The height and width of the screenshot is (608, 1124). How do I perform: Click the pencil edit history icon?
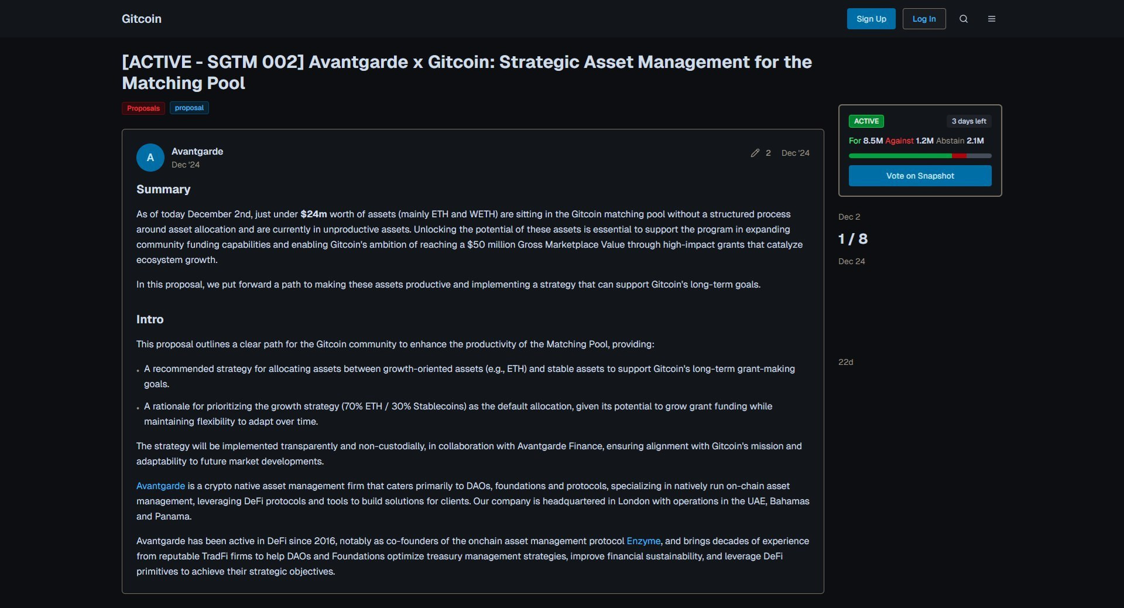[755, 153]
